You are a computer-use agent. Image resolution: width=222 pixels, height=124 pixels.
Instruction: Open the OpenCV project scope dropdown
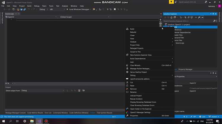pos(31,17)
